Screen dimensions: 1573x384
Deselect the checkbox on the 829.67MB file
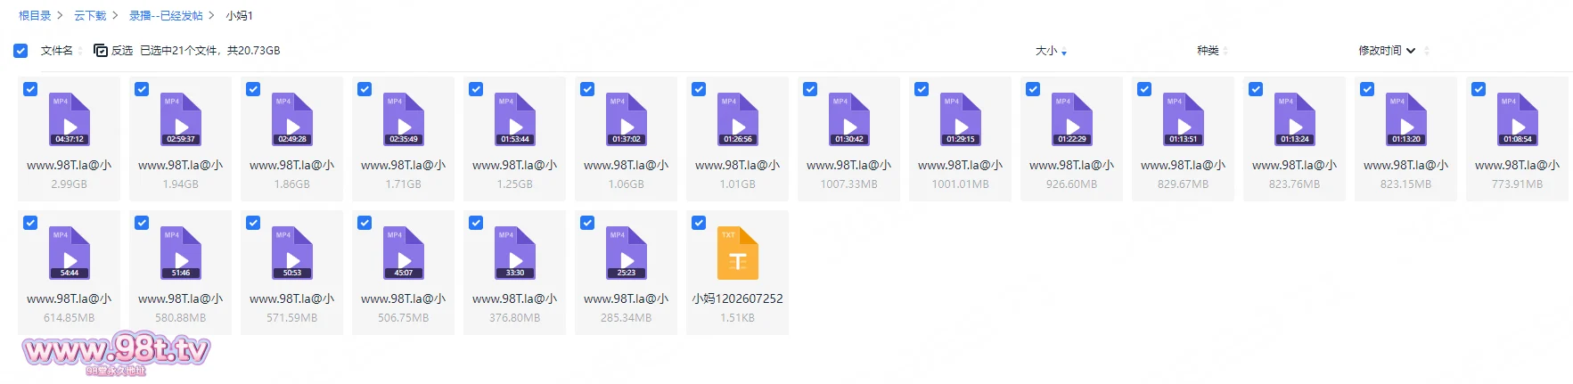(x=1144, y=89)
